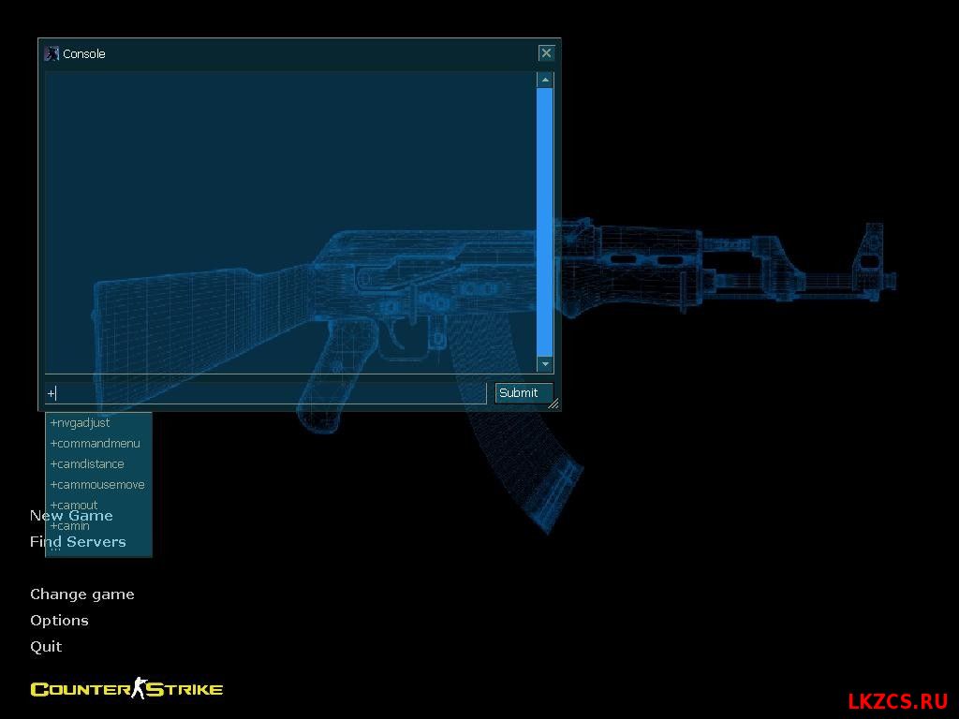The image size is (959, 719).
Task: Click the Console resize grip corner
Action: pos(553,404)
